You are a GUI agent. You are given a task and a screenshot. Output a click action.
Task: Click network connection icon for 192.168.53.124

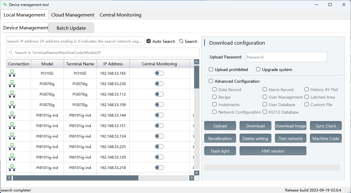click(x=12, y=136)
